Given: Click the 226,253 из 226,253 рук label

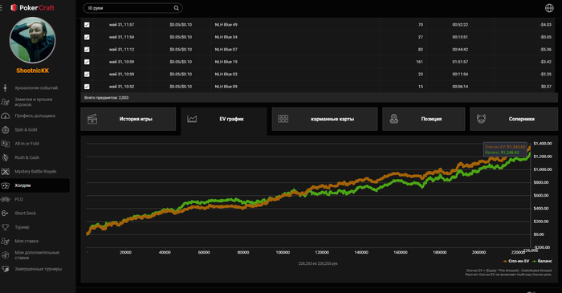Looking at the screenshot, I should click(318, 263).
